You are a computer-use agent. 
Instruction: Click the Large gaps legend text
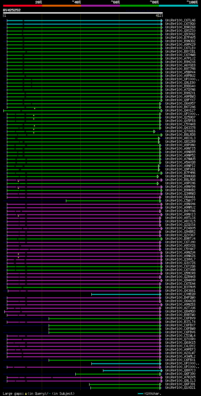(39, 393)
